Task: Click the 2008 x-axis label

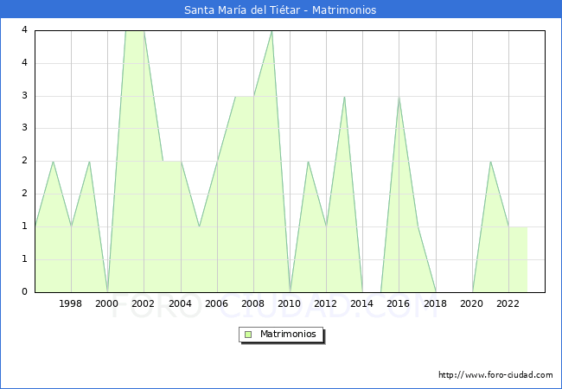Action: (253, 303)
